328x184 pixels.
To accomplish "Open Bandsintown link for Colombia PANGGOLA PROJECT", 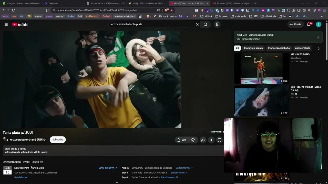I will 179,172.
